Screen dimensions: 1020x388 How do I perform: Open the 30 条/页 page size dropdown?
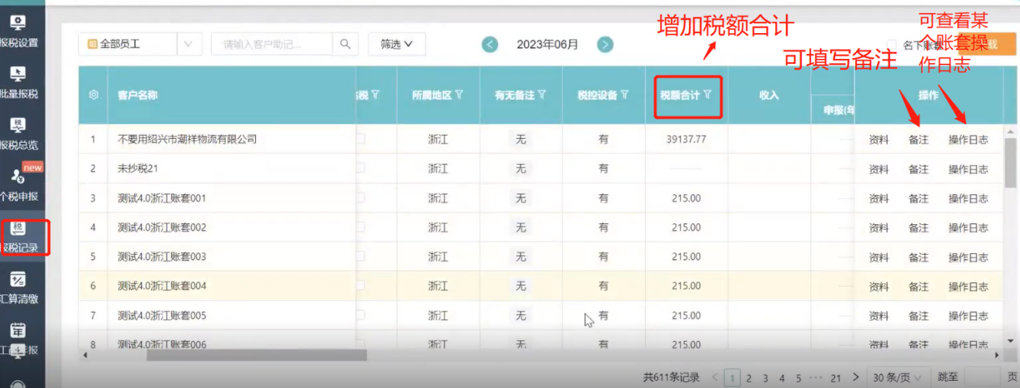[x=896, y=377]
